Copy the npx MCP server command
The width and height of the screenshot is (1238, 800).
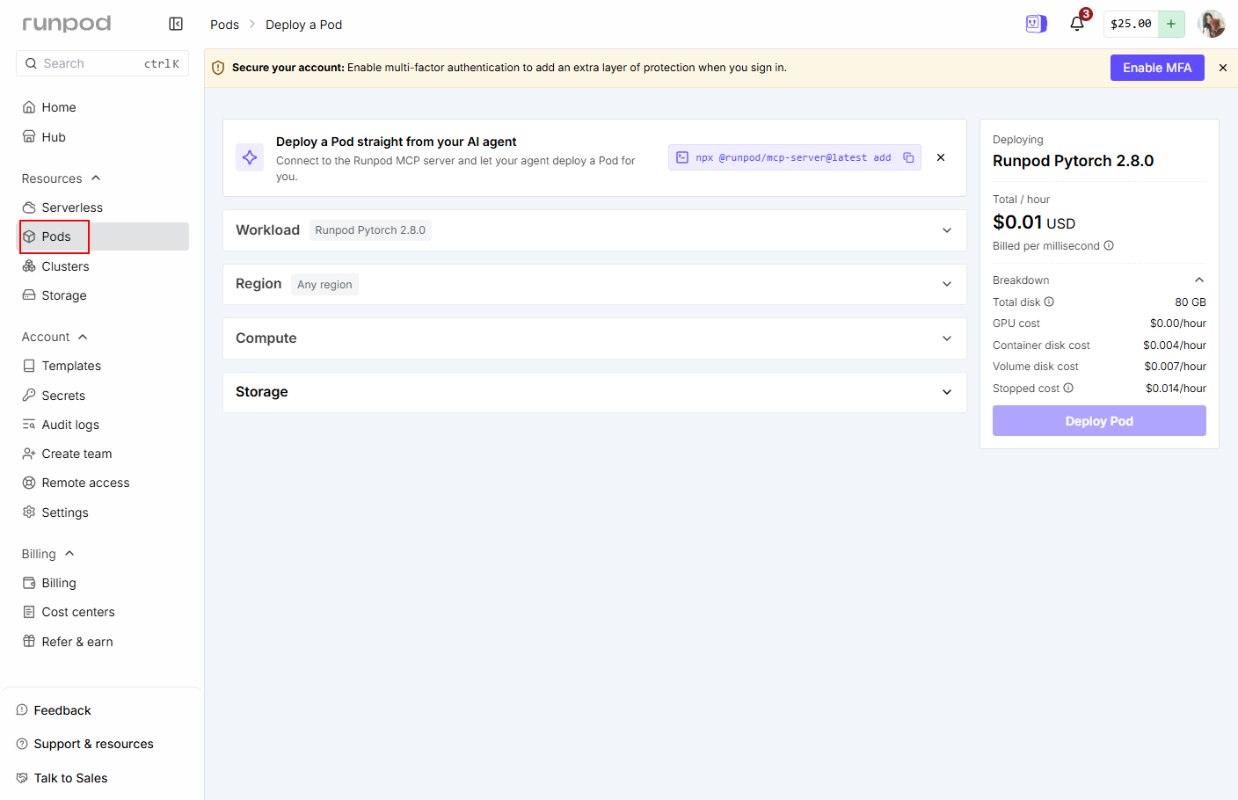click(908, 157)
